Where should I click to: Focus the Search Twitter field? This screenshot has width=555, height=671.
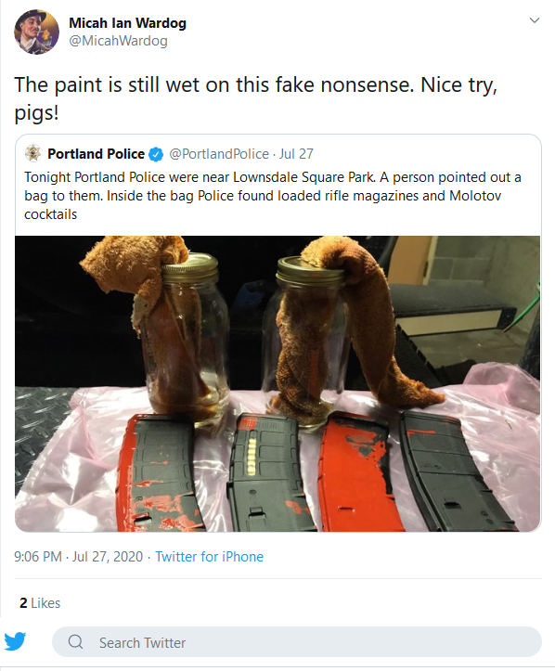coord(297,642)
